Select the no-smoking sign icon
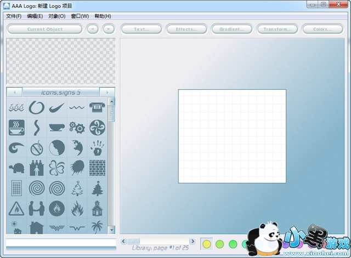351x258 pixels. coord(37,148)
